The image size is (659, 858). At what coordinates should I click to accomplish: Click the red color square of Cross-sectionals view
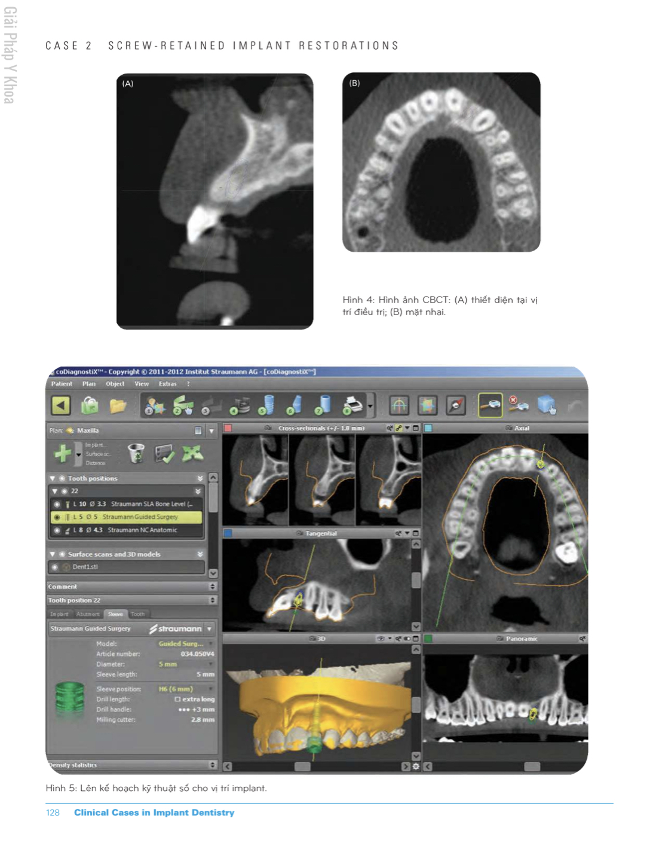(x=228, y=428)
